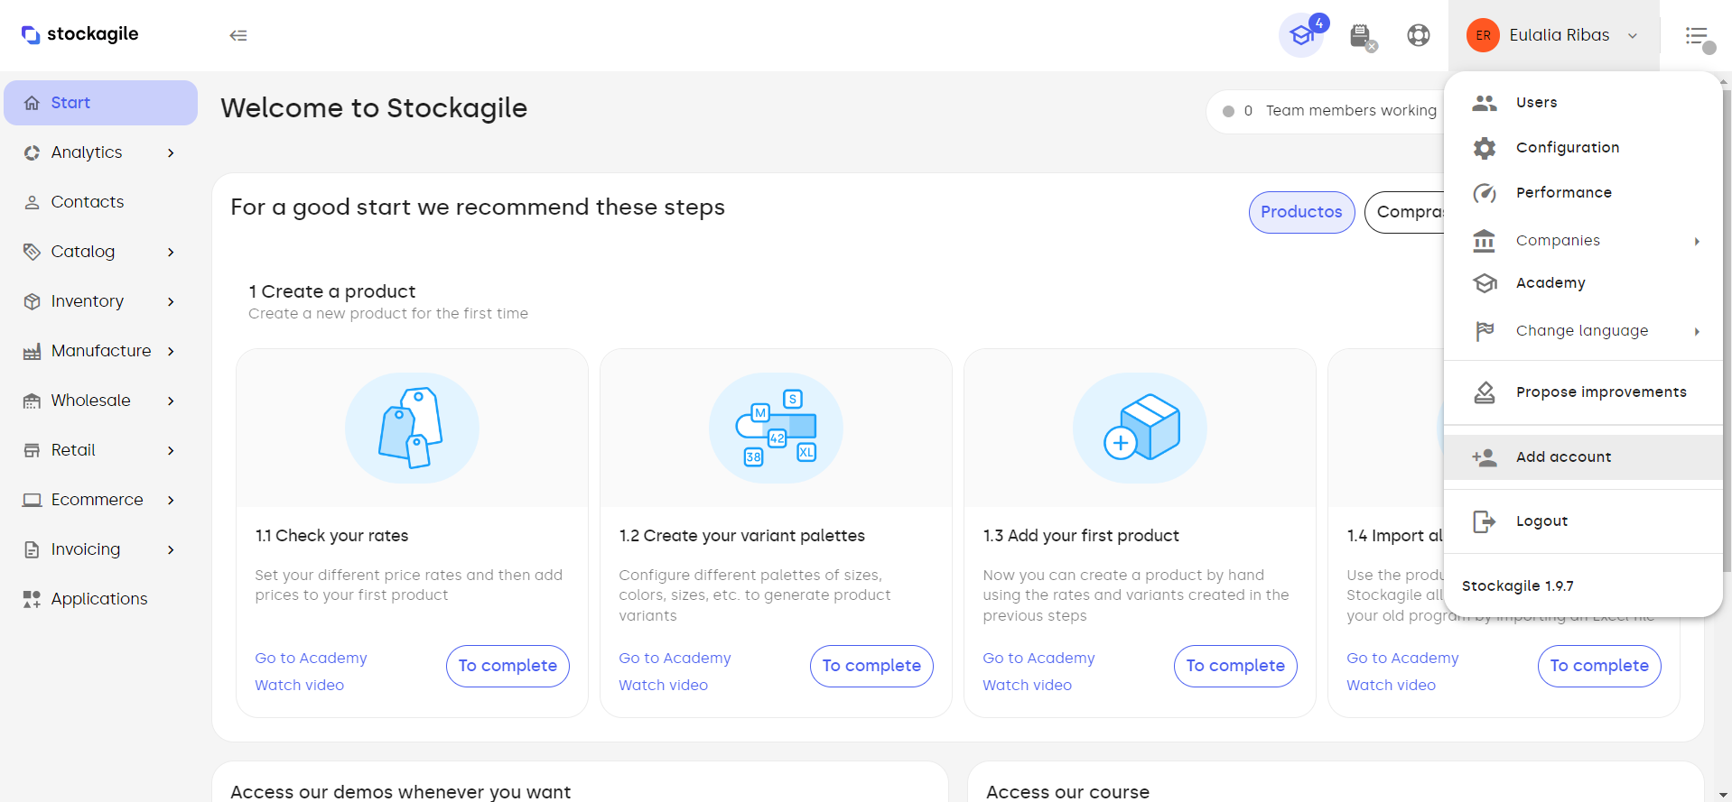The image size is (1732, 802).
Task: Expand the Invoicing submenu chevron
Action: click(171, 549)
